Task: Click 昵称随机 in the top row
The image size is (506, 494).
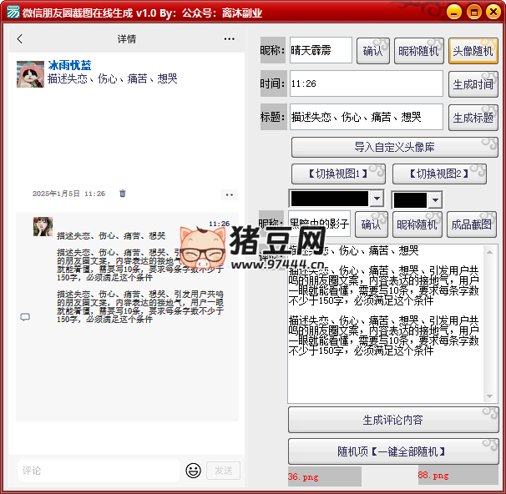Action: pyautogui.click(x=419, y=51)
